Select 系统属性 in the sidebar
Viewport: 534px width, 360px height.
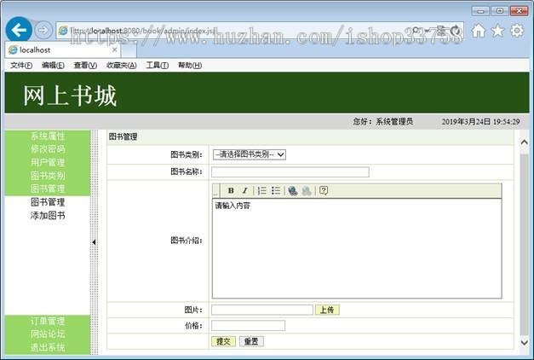48,136
